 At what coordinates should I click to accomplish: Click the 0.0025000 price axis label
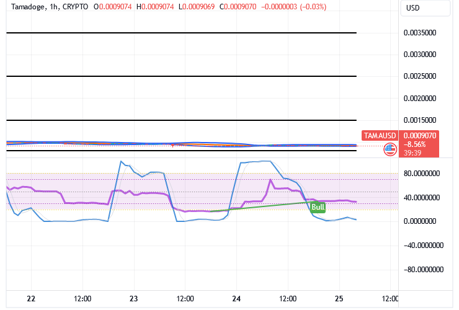(x=420, y=76)
